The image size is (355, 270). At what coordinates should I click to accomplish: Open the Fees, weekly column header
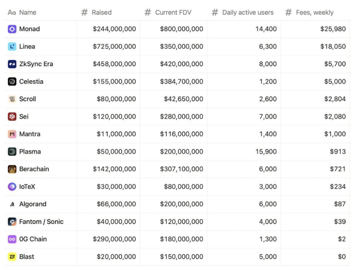click(315, 12)
